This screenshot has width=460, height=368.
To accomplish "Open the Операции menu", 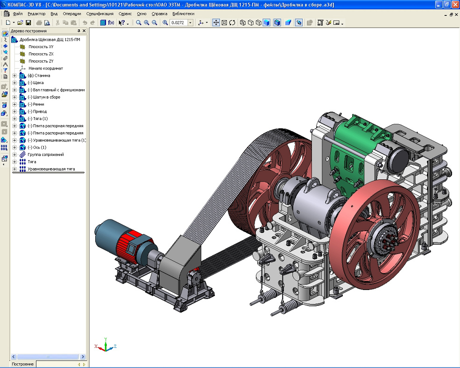I will coord(71,14).
